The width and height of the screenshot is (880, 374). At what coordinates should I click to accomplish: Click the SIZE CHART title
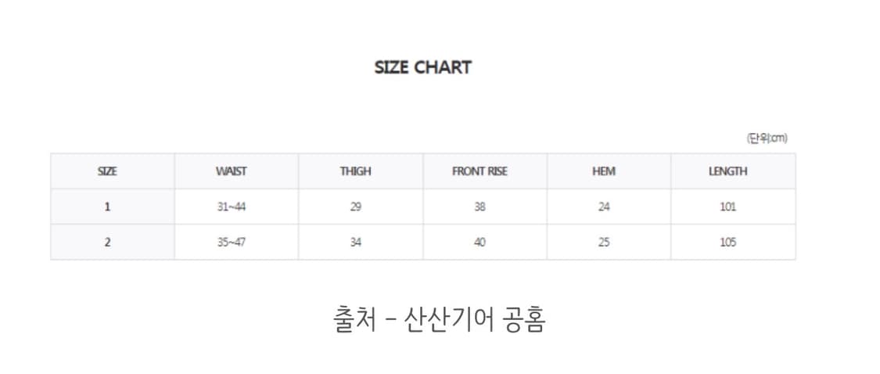point(422,67)
